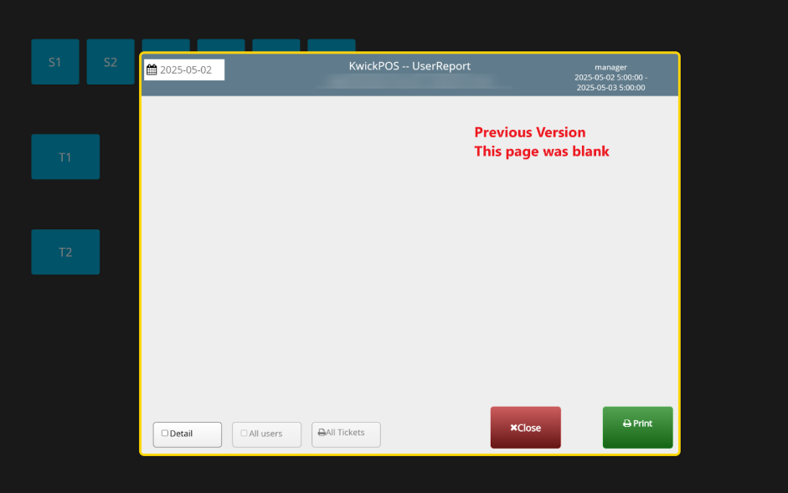Click the 2025-05-03 5:00:00 end time text
The height and width of the screenshot is (493, 788).
point(610,87)
